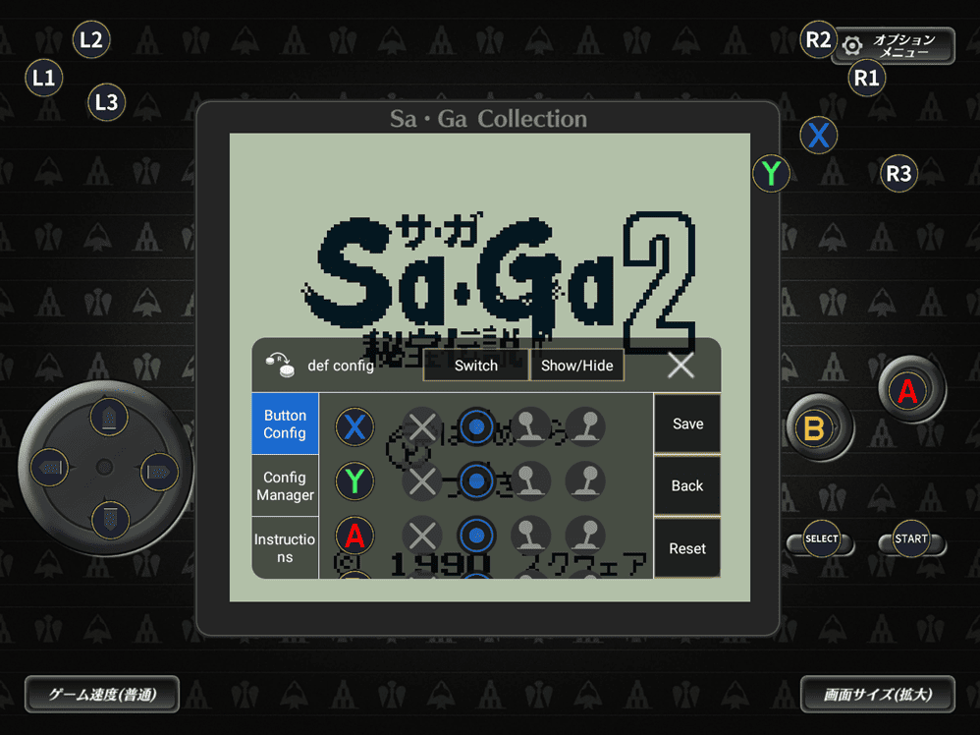Close the config overlay panel
Screen dimensions: 980x735
681,366
